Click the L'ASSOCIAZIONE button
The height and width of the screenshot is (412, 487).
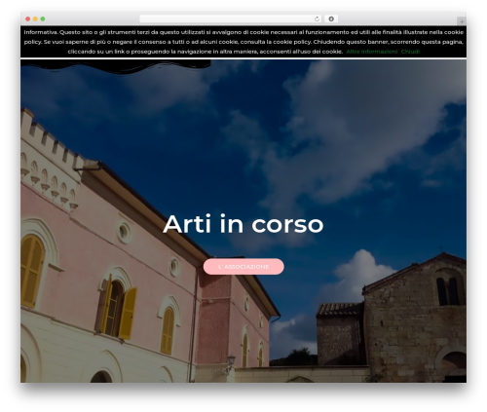(243, 267)
